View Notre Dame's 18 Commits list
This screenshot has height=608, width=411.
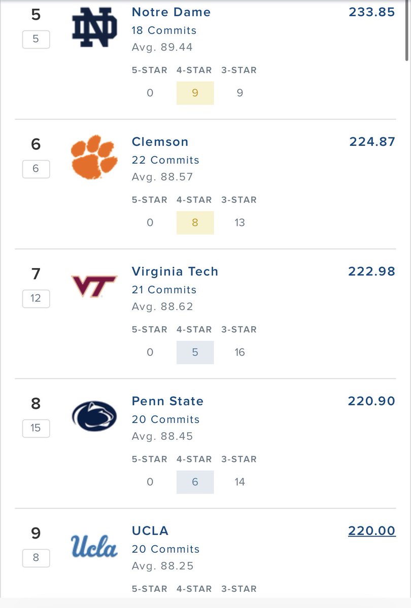tap(164, 30)
